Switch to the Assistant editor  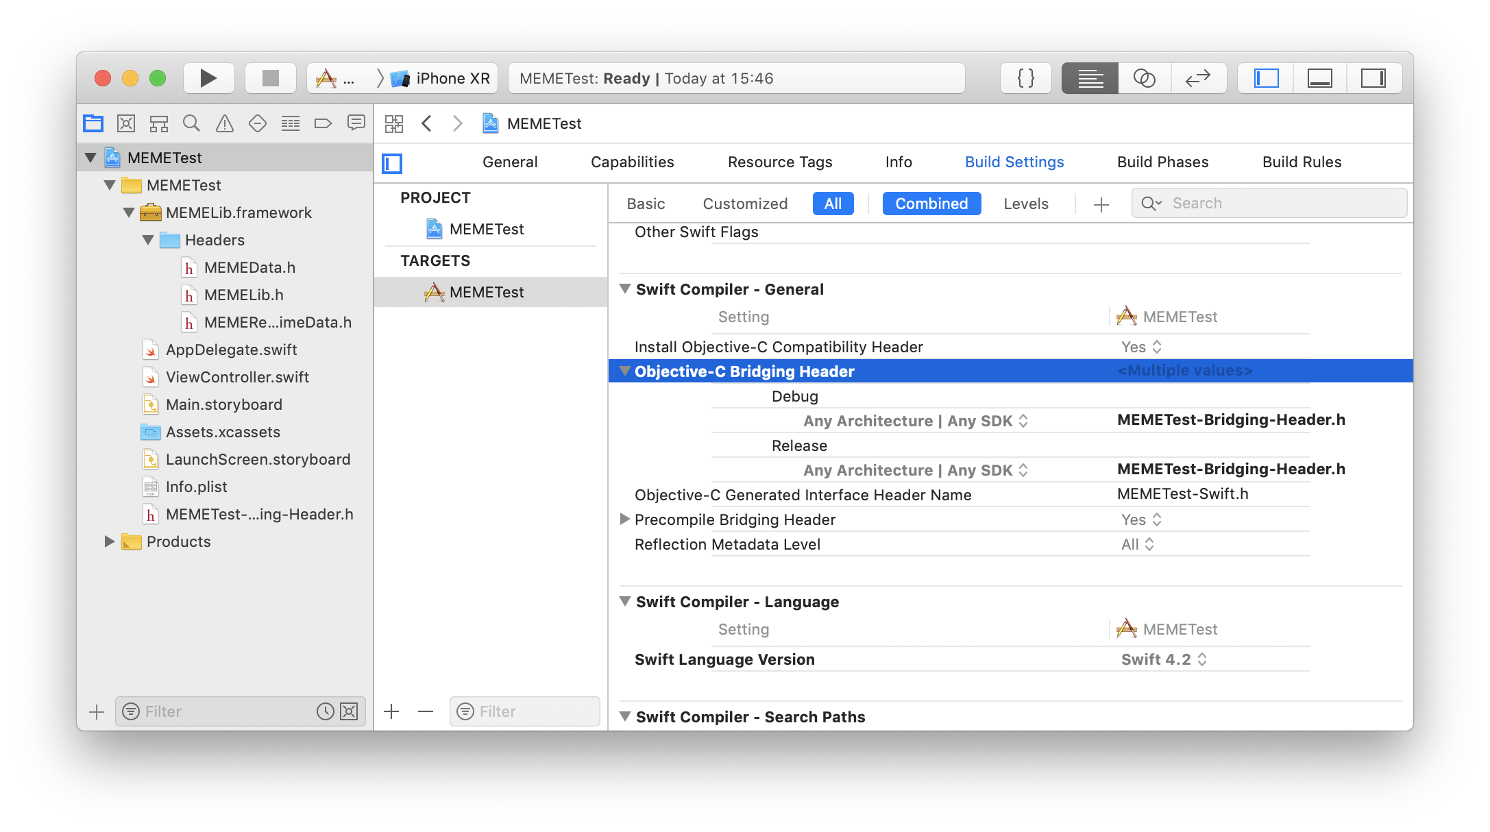1144,78
